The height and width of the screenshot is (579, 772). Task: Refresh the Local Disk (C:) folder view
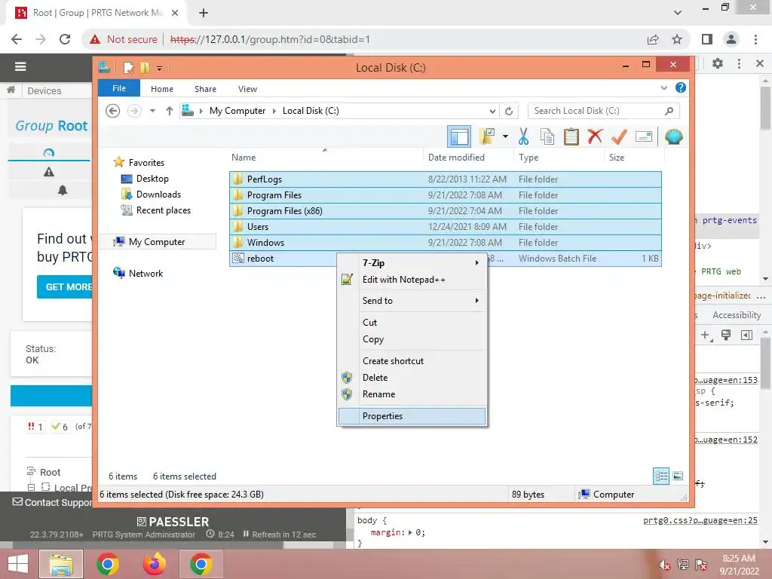509,111
